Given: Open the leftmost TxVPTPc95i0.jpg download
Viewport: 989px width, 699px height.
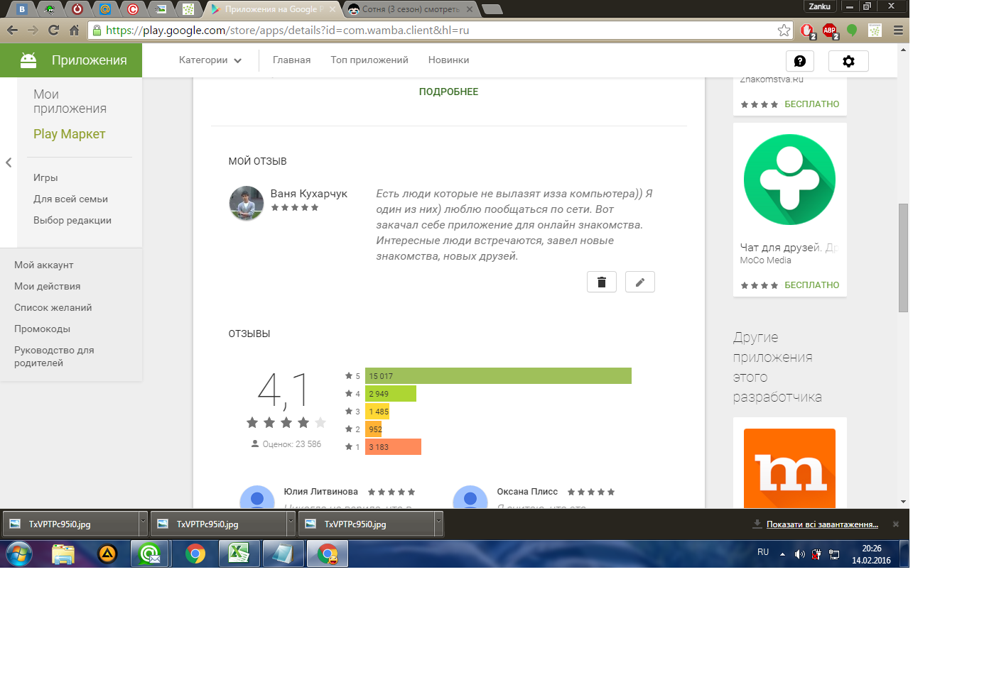Looking at the screenshot, I should pyautogui.click(x=71, y=524).
